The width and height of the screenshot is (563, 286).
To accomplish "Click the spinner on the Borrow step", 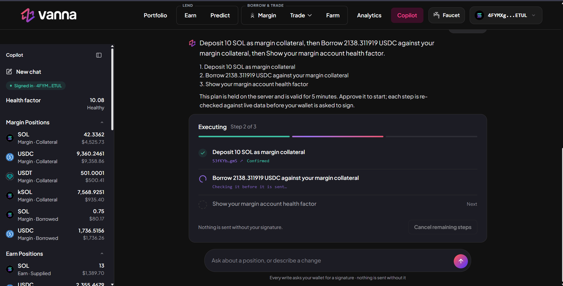I will point(203,179).
